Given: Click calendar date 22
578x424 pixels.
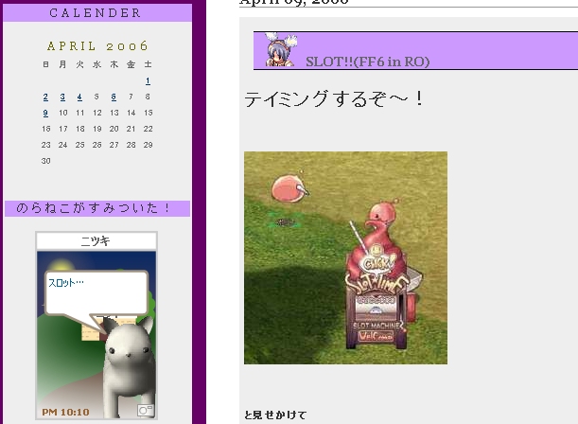Looking at the screenshot, I should 149,129.
